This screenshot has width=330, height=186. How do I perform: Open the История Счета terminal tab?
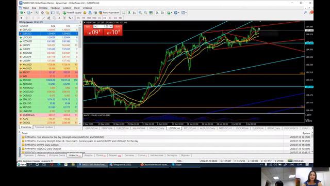pyautogui.click(x=57, y=156)
